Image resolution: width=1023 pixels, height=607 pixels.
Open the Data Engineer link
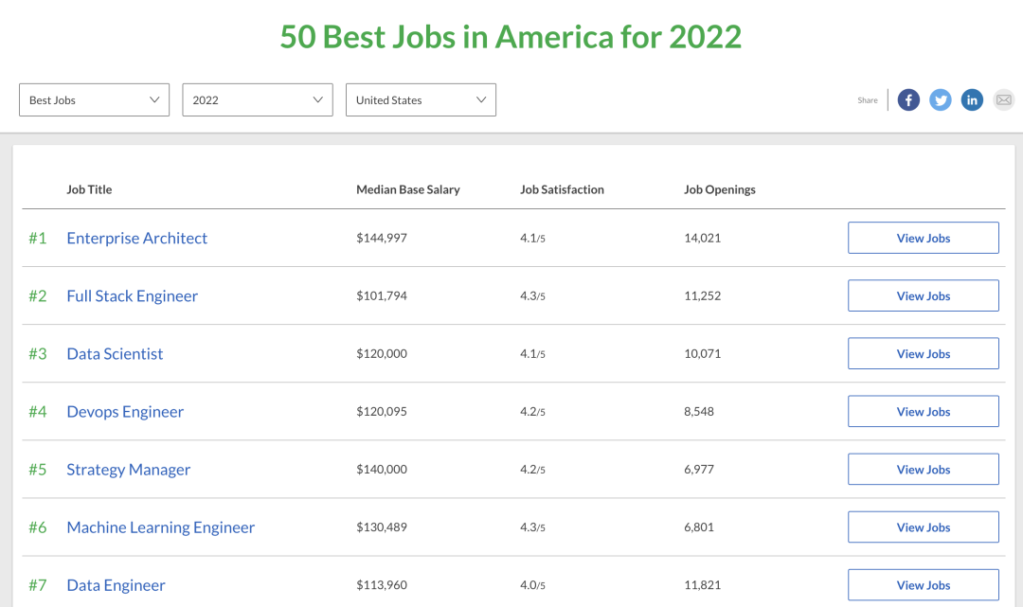pos(117,585)
